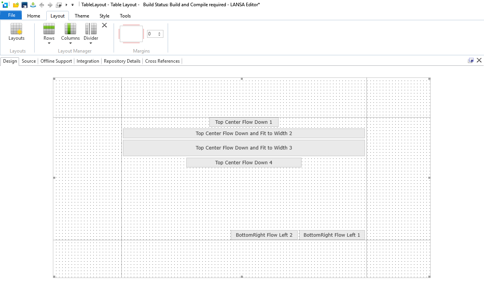Image resolution: width=484 pixels, height=285 pixels.
Task: Click the Divider icon in Layout Manager
Action: click(91, 29)
